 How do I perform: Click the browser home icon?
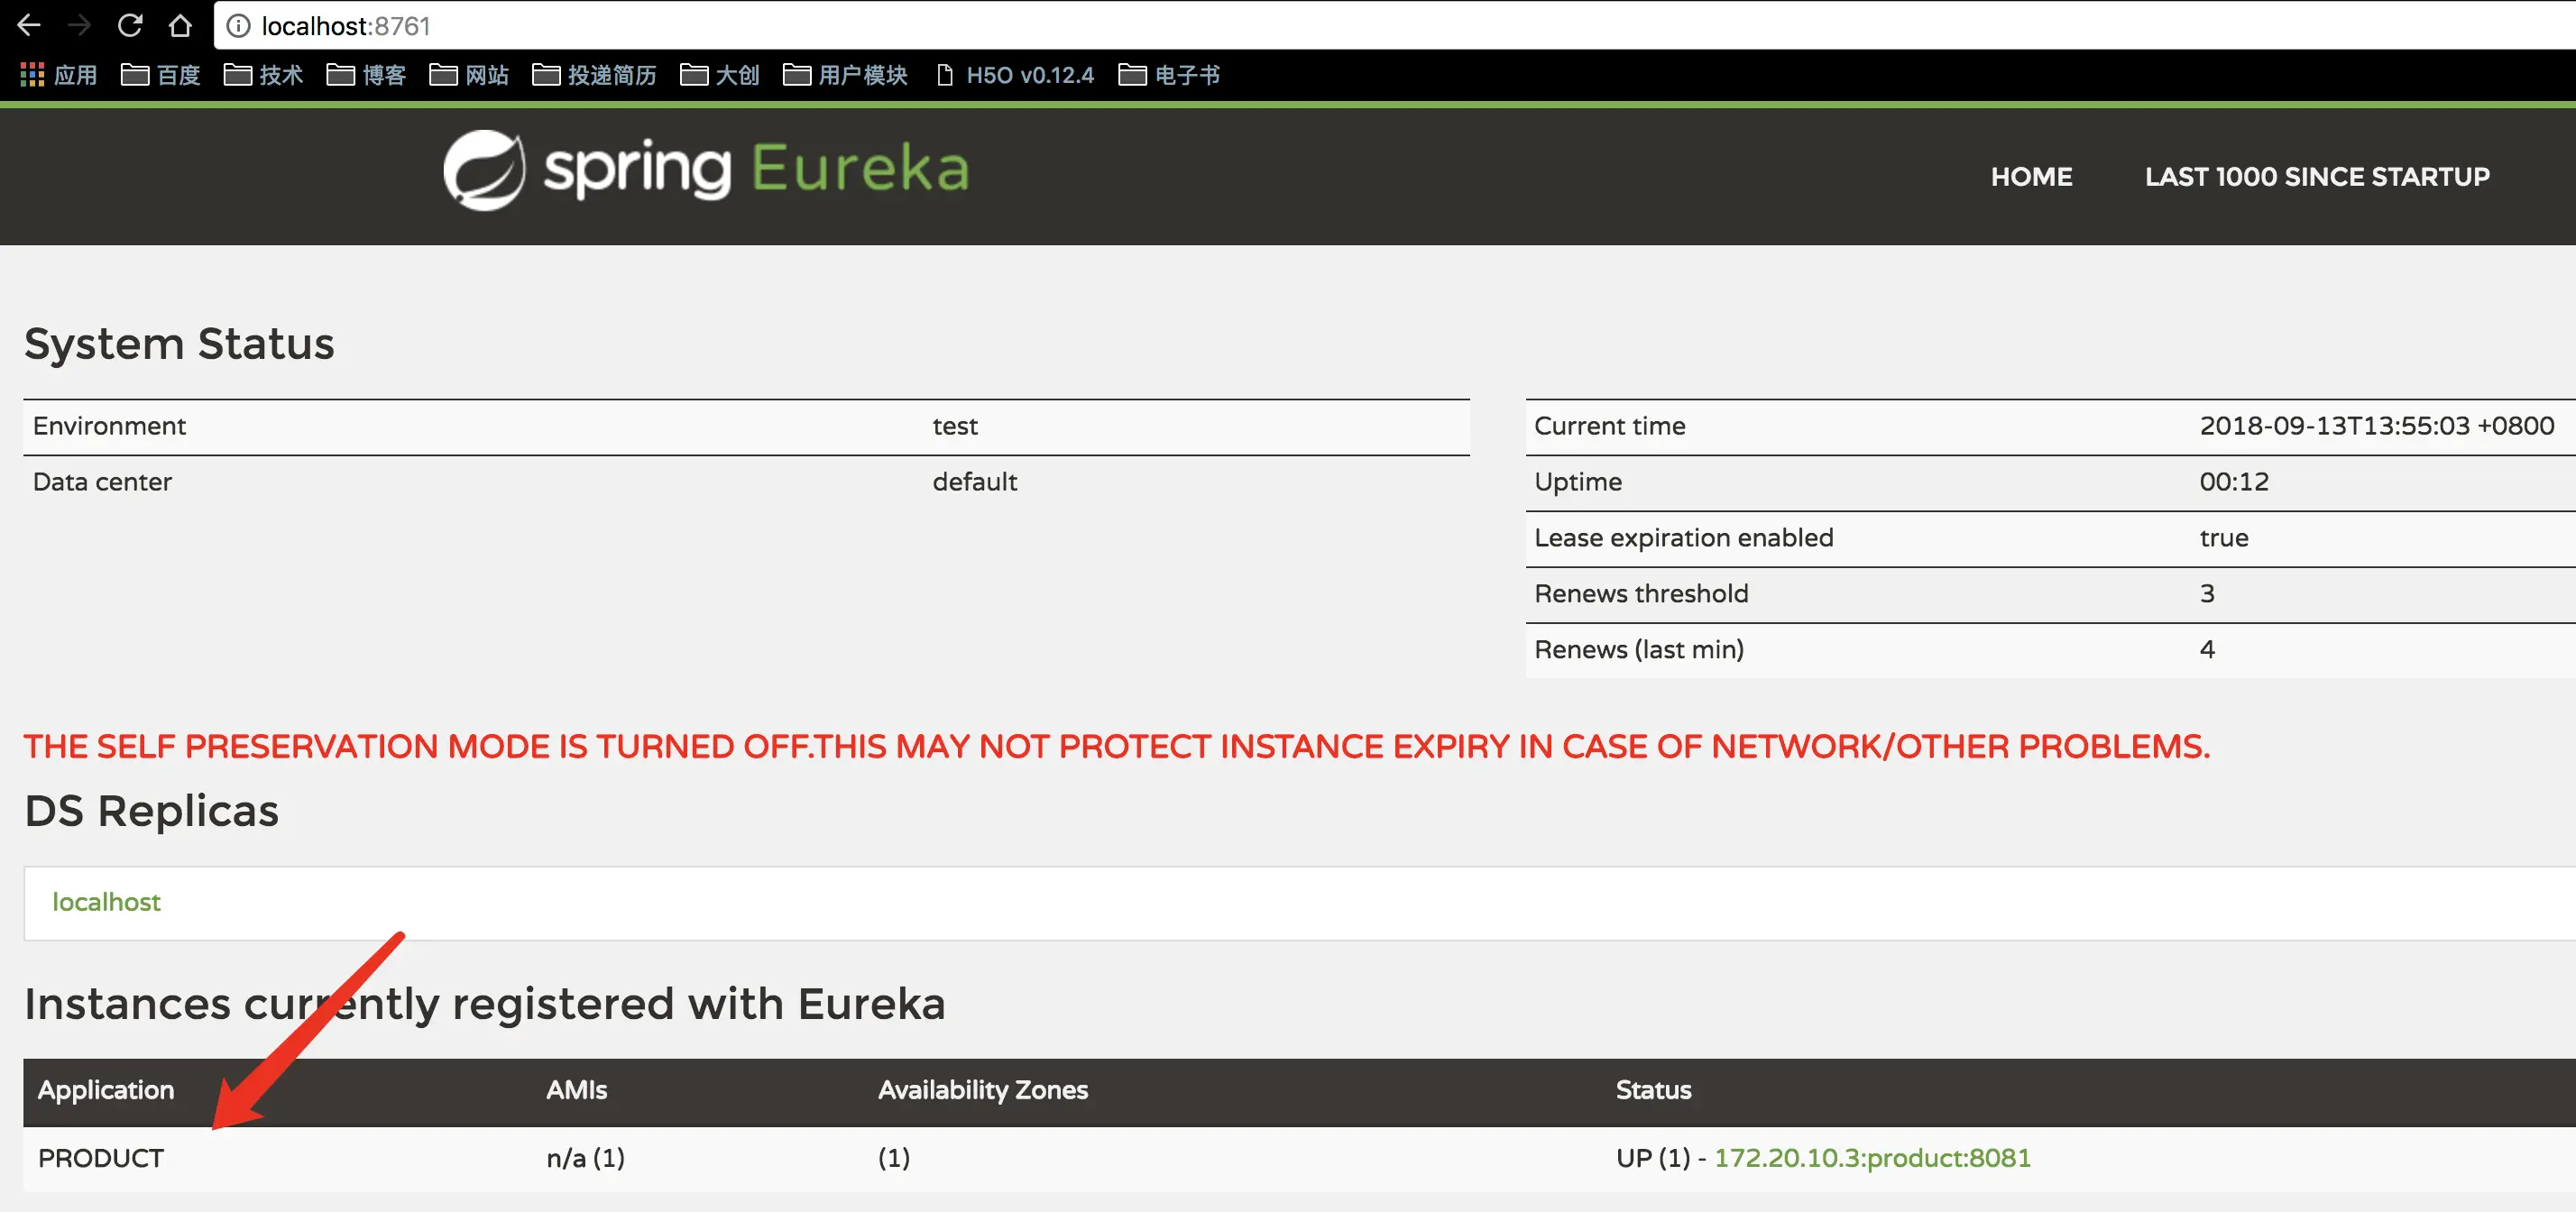click(x=180, y=25)
